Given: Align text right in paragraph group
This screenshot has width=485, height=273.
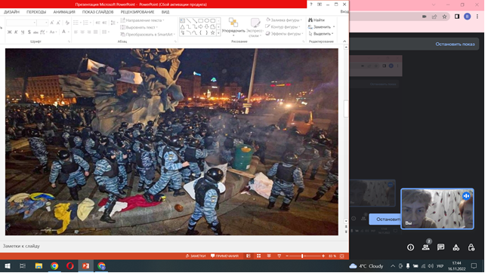Looking at the screenshot, I should click(x=89, y=32).
